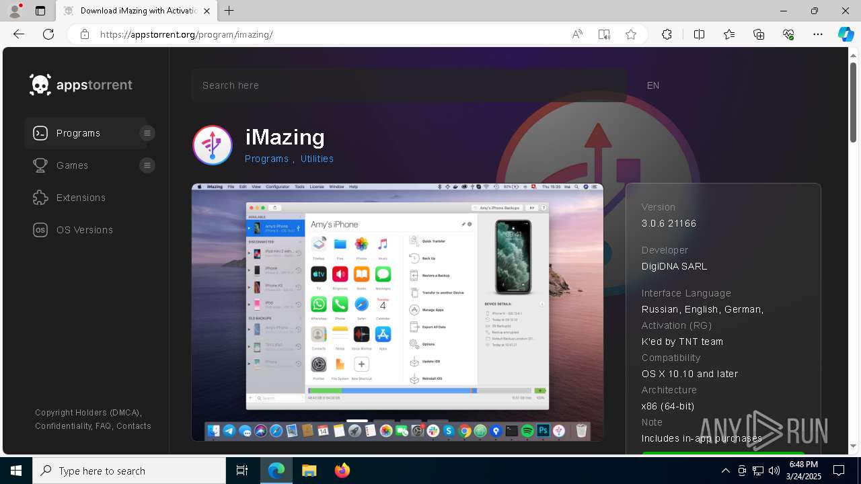Open a new browser tab
The image size is (861, 484).
tap(229, 11)
